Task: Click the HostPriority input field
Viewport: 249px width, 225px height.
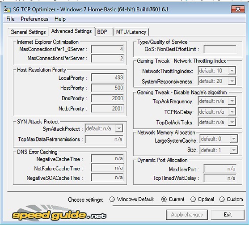Action: [107, 88]
